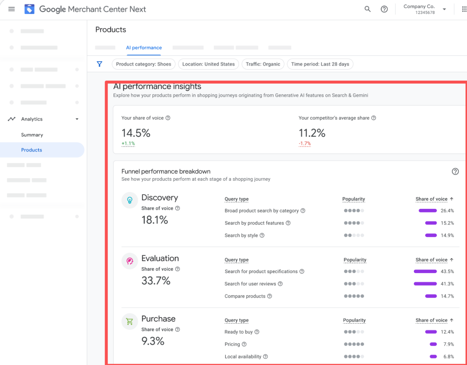Click help icon next to Compare products
This screenshot has height=365, width=467.
tap(269, 296)
